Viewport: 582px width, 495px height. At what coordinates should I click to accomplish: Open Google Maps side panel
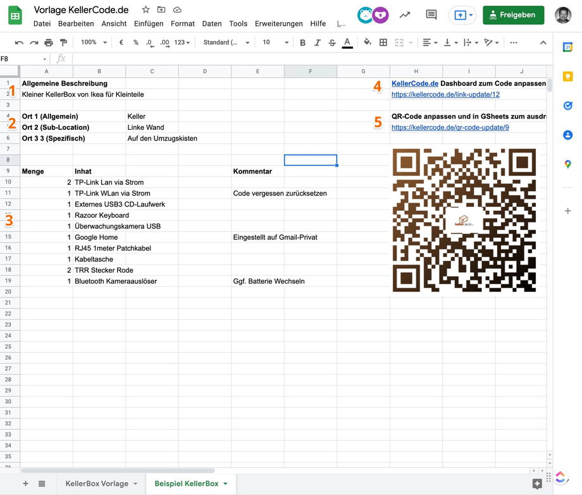coord(567,164)
